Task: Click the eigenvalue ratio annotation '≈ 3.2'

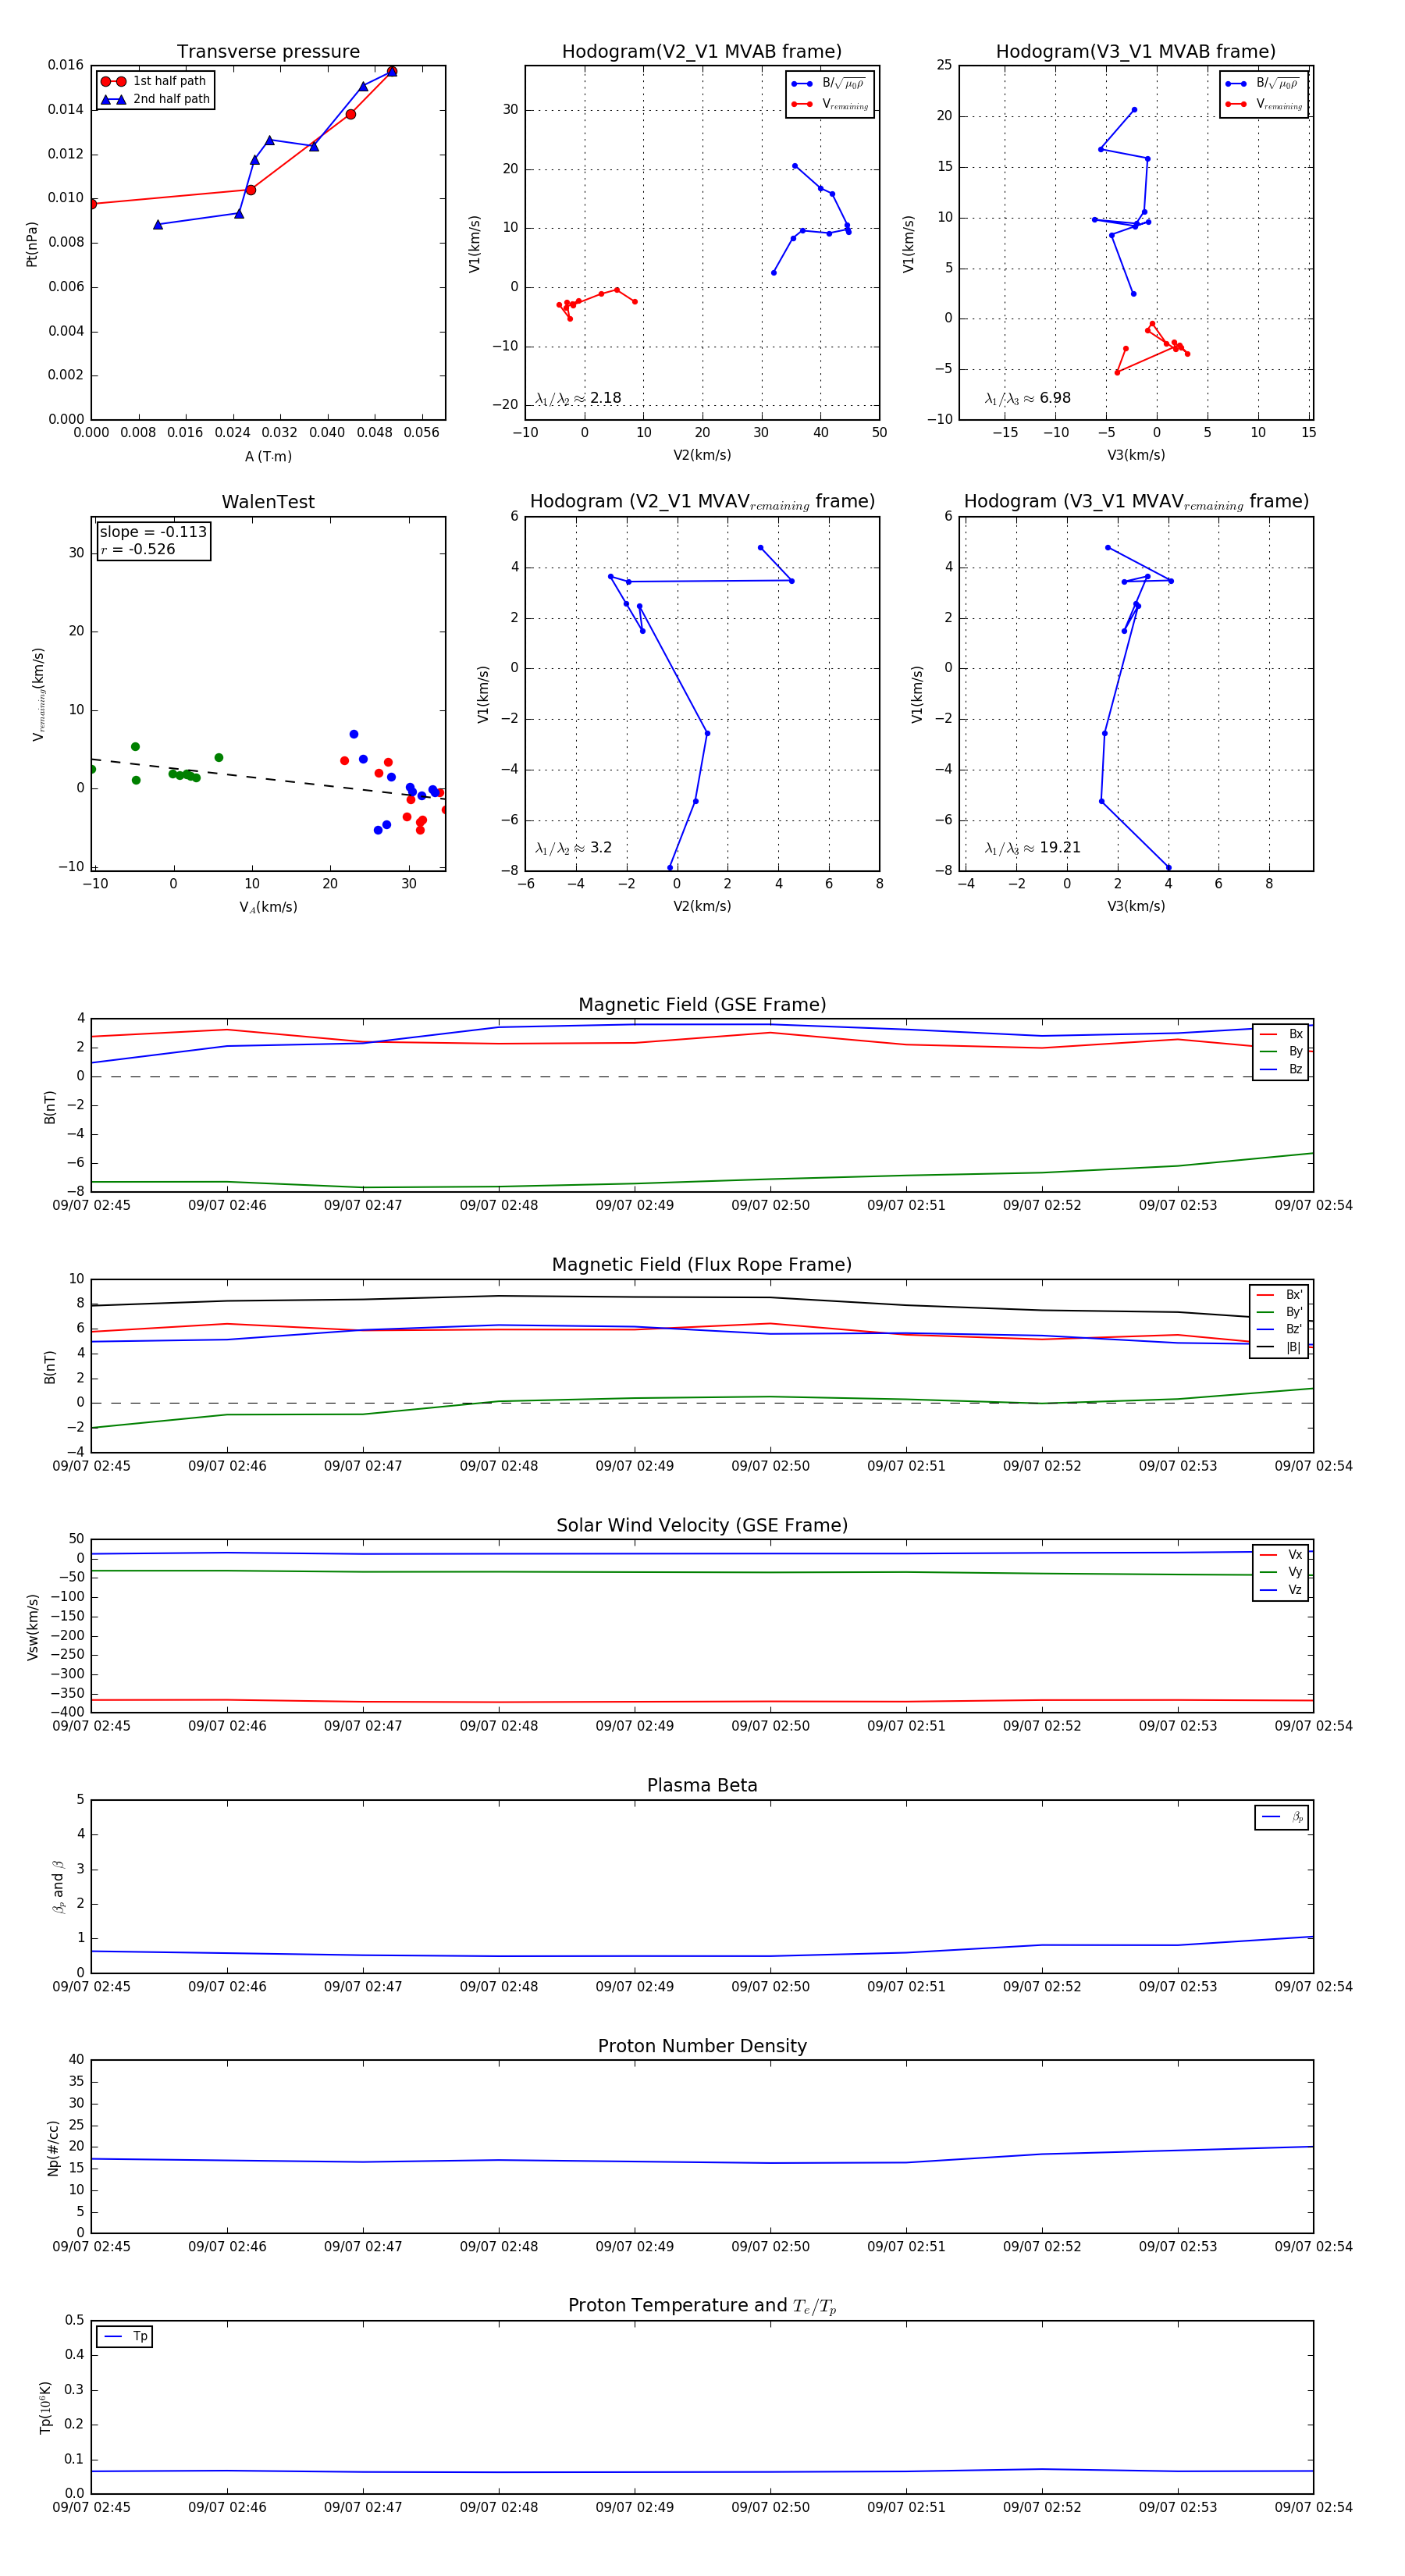Action: (x=573, y=848)
